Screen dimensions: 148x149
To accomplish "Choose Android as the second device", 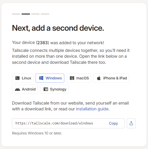I will [25, 89].
